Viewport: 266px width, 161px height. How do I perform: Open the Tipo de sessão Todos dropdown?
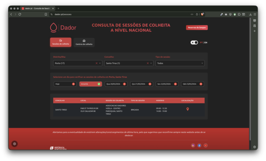[x=180, y=63]
